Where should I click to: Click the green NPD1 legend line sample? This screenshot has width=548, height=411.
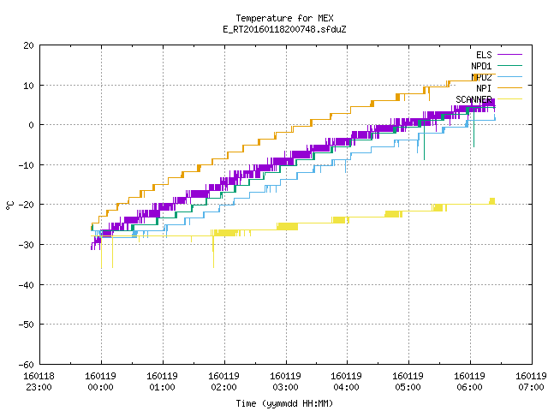tap(509, 66)
